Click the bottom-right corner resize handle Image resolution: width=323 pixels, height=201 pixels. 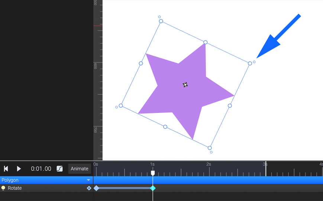point(210,148)
